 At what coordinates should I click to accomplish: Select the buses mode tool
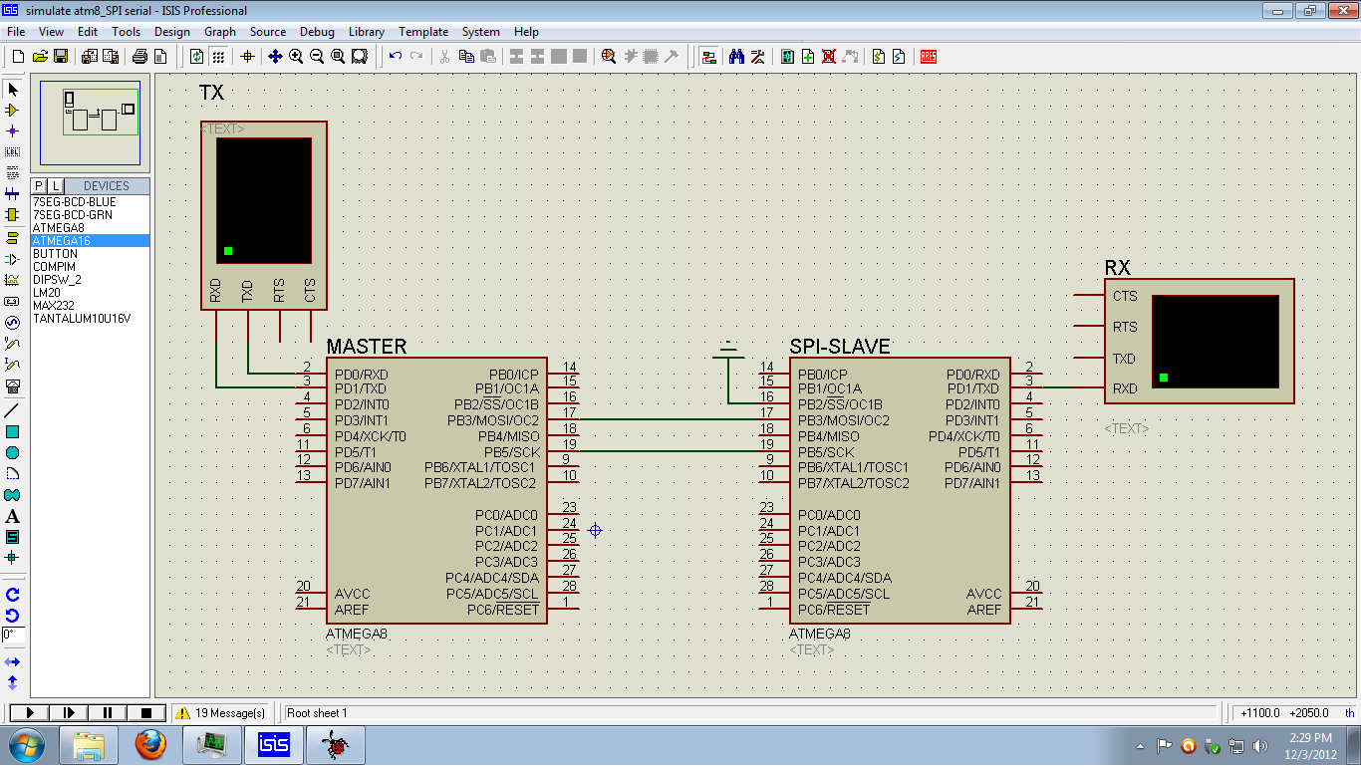coord(13,193)
